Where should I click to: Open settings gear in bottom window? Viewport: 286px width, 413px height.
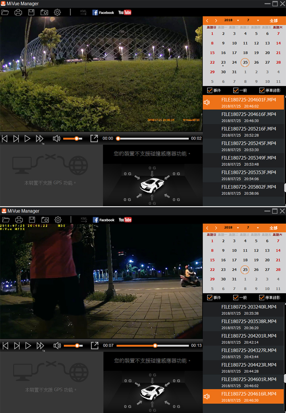(x=58, y=220)
